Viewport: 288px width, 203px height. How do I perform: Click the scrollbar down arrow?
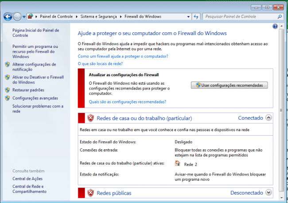281,198
